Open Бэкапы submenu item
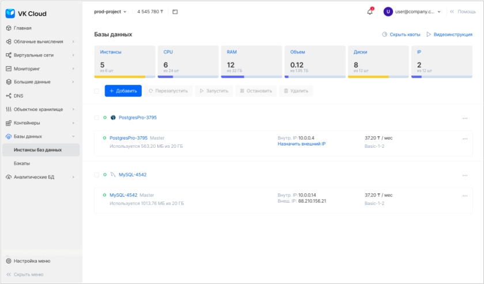484x284 pixels. [x=22, y=163]
